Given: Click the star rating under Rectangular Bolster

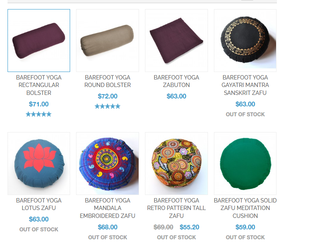Looking at the screenshot, I should point(38,114).
